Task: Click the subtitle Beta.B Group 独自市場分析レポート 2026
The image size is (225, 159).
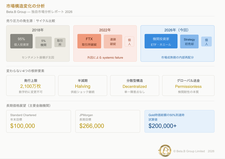Action: 39,12
